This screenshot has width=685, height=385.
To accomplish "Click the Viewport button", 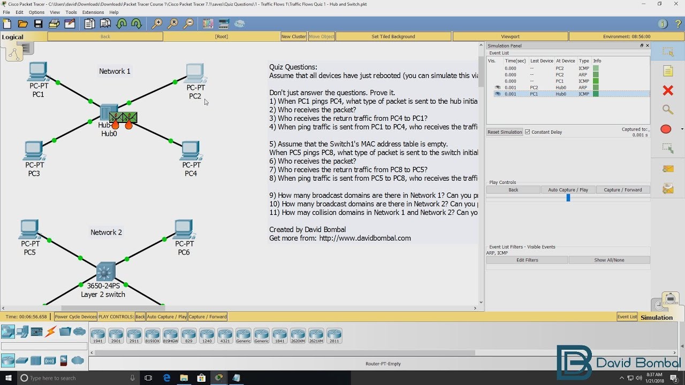I will tap(510, 36).
